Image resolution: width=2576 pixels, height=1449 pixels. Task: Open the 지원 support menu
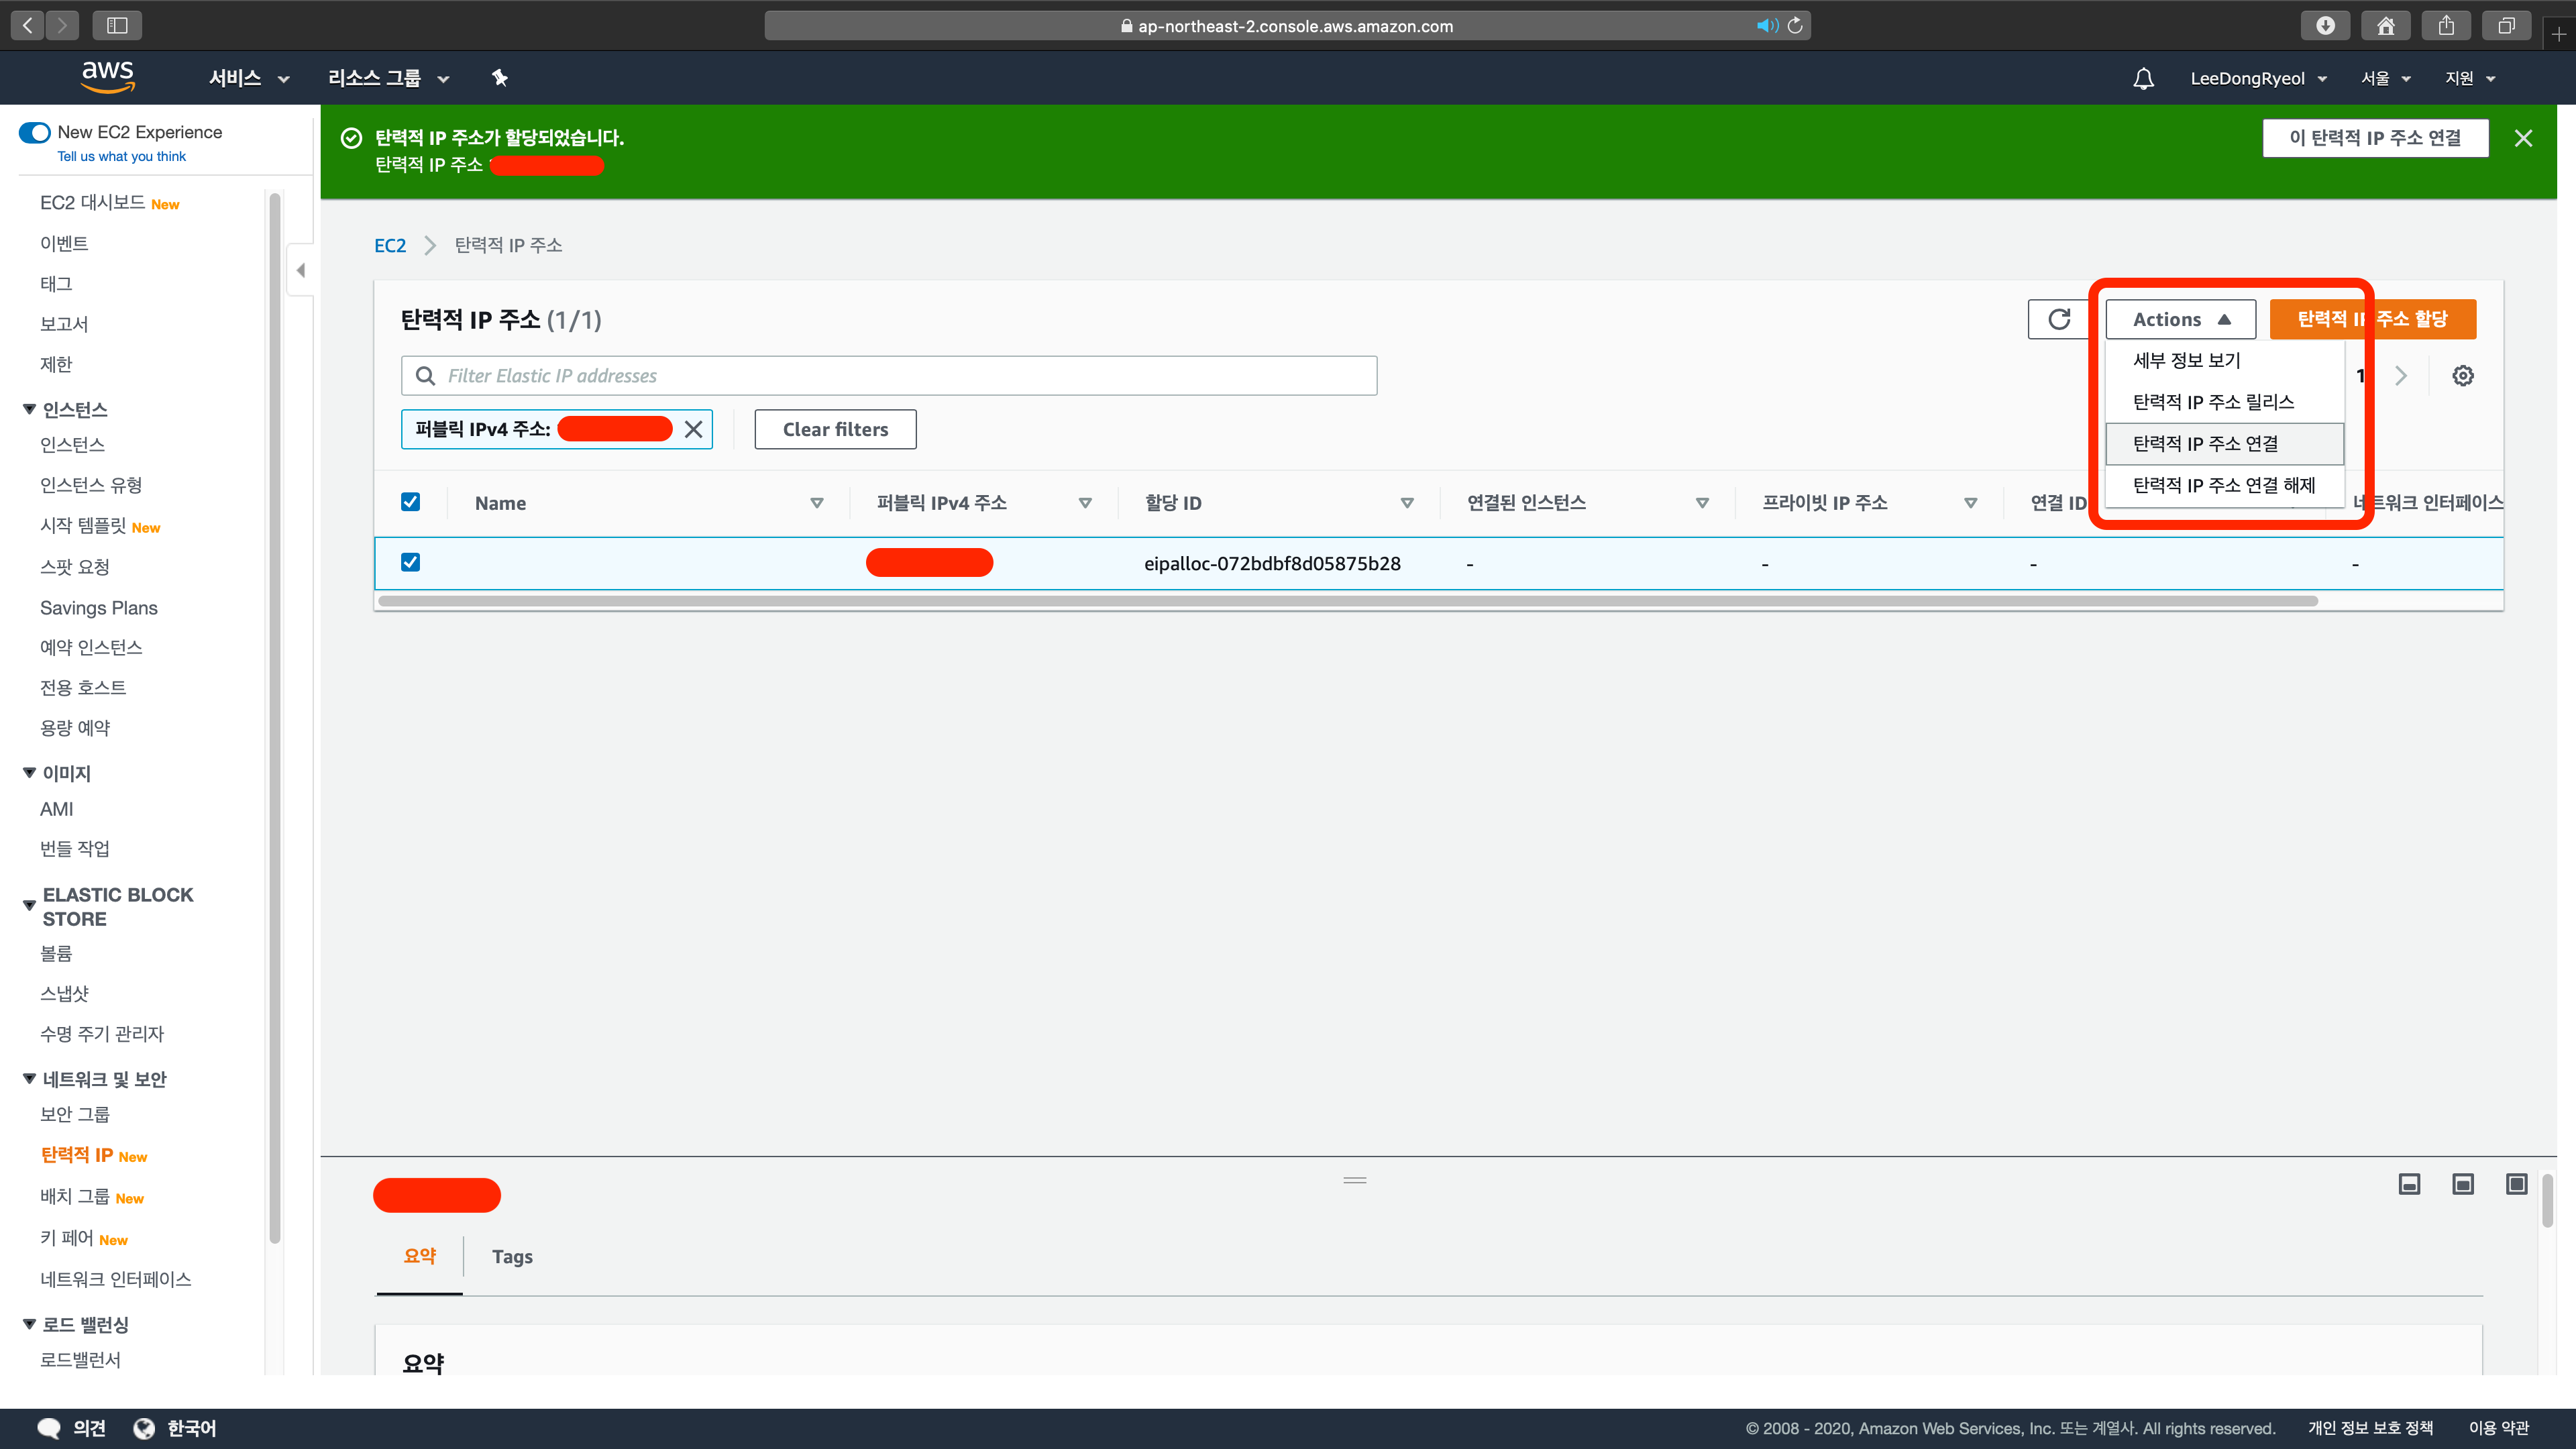(2470, 78)
